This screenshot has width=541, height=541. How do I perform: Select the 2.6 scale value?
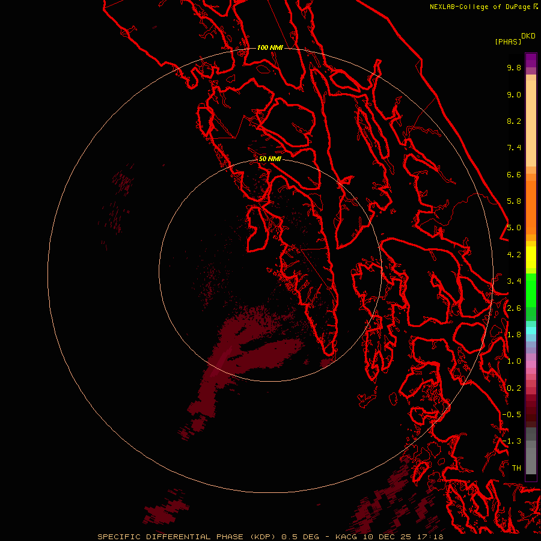[514, 308]
